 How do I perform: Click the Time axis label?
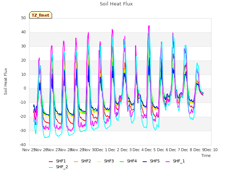click(x=206, y=156)
